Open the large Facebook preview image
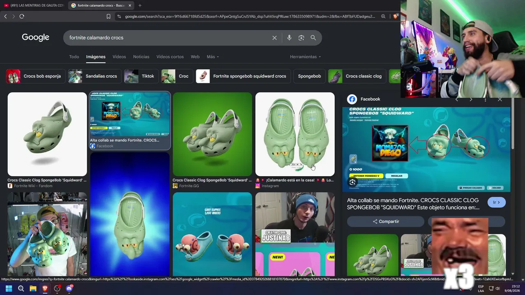This screenshot has width=525, height=295. pyautogui.click(x=427, y=150)
